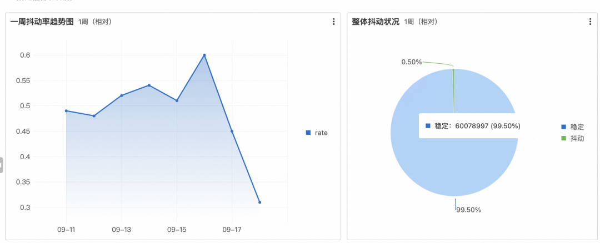
Task: Click the 09-13 x-axis label
Action: [121, 230]
